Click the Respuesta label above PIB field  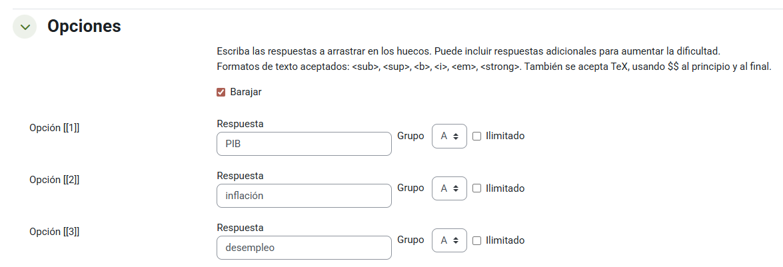coord(241,124)
